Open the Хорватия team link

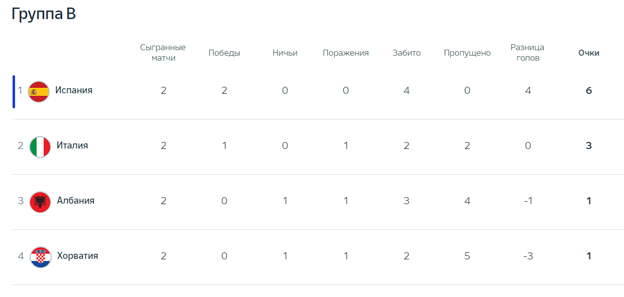(x=77, y=256)
